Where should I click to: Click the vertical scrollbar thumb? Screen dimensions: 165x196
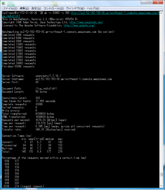point(161,175)
